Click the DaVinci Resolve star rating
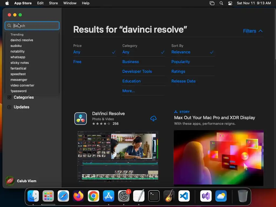Image resolution: width=276 pixels, height=207 pixels. (101, 124)
